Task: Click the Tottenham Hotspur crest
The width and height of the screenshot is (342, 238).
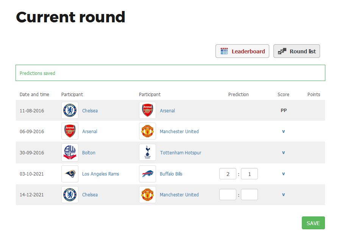Action: (147, 152)
